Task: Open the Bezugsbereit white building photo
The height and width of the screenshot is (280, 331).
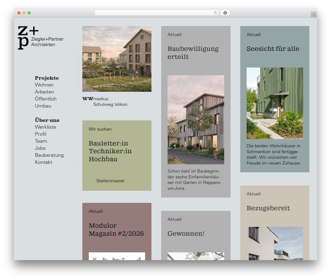Action: 275,243
